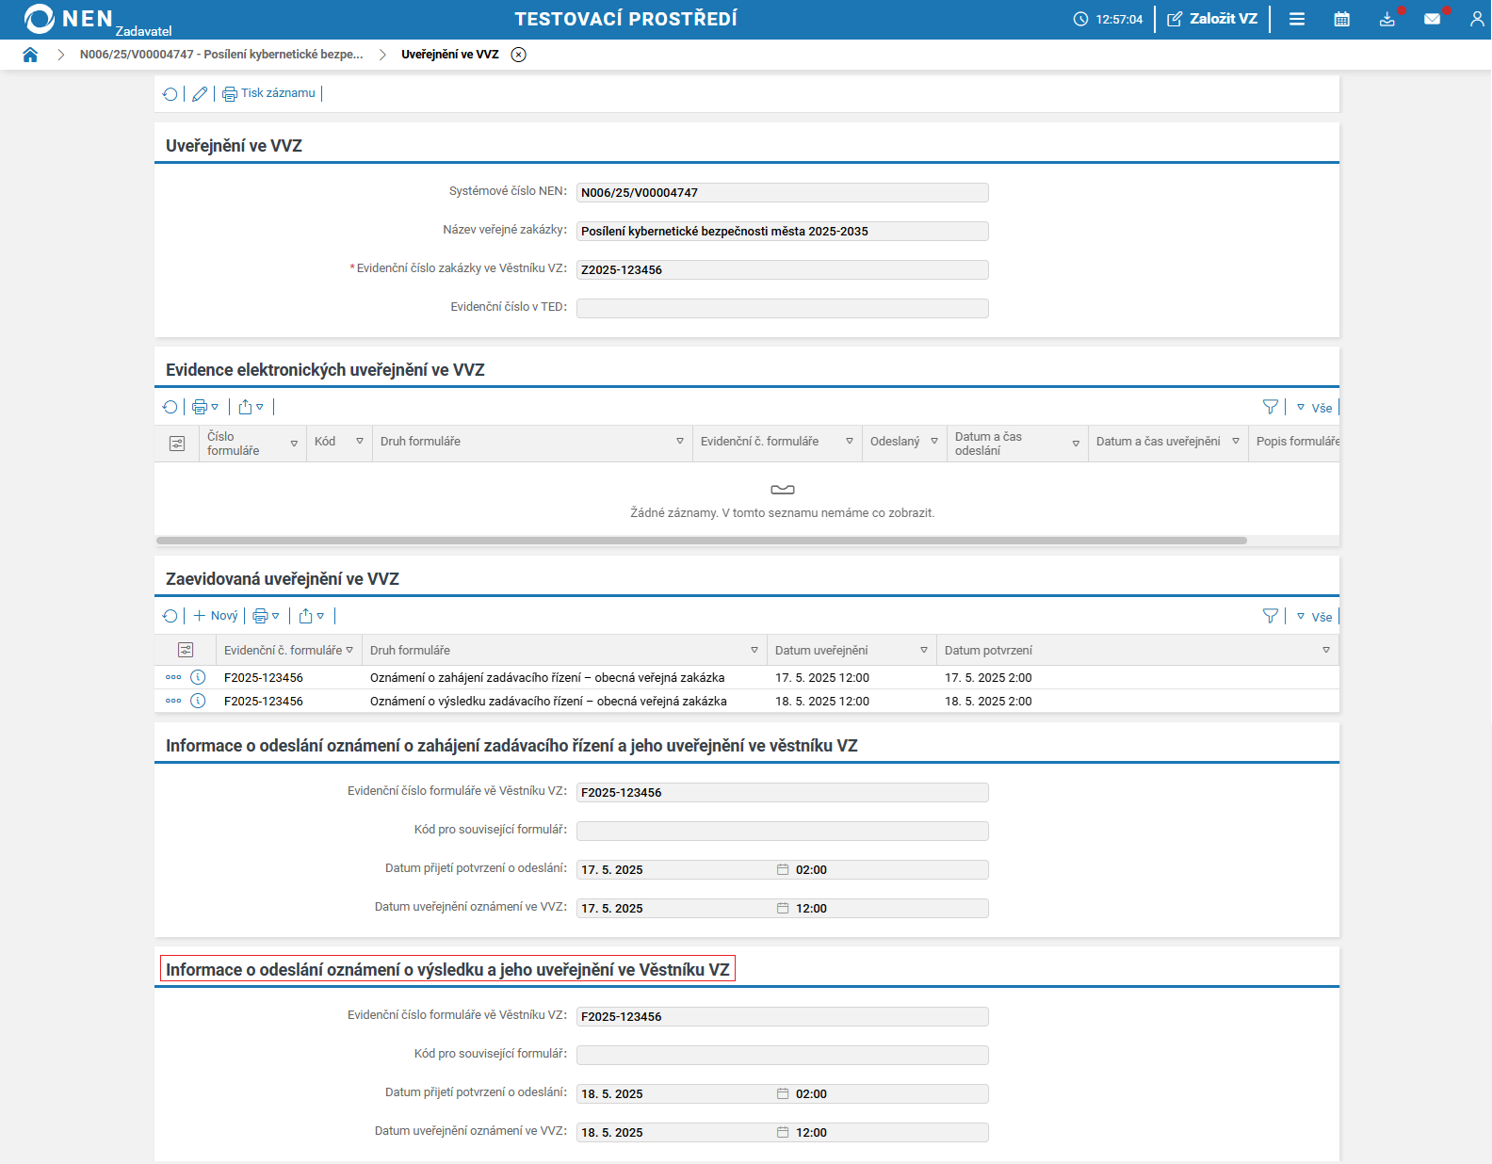Screen dimensions: 1492x1164
Task: Open Datum a čas uveřejnění column filter
Action: [x=1236, y=441]
